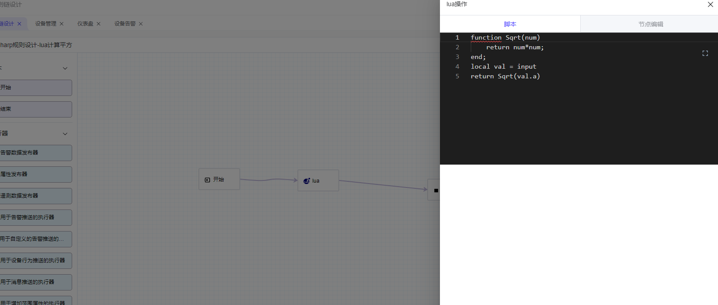Click the black square end node icon

436,191
